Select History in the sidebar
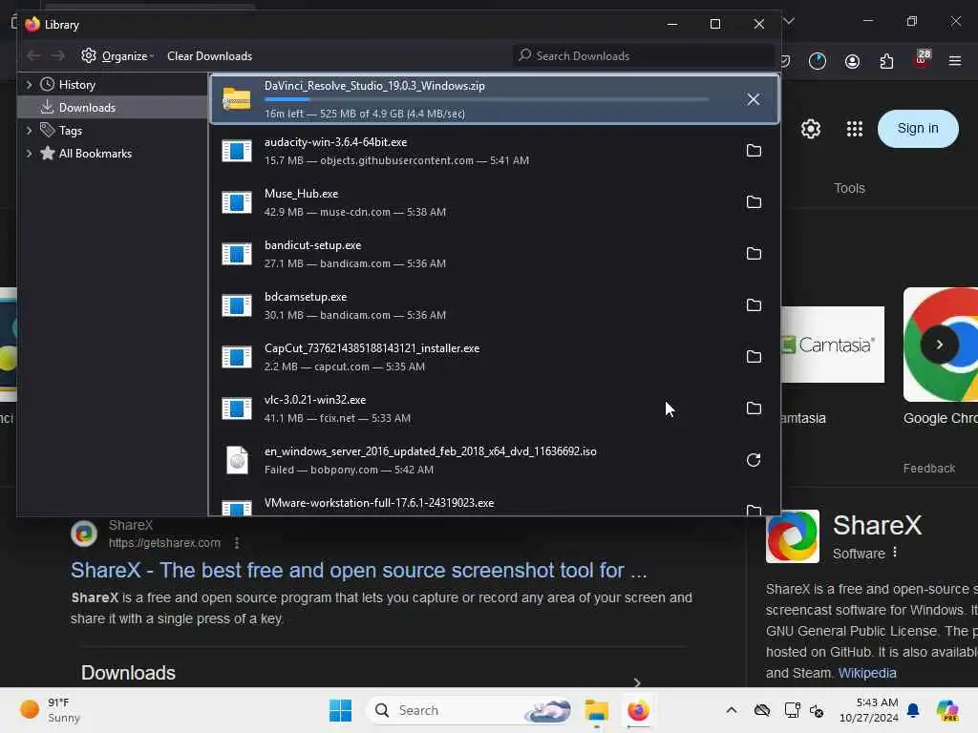The image size is (978, 733). click(76, 85)
